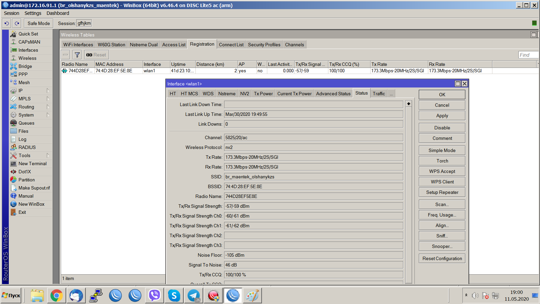The height and width of the screenshot is (304, 540).
Task: Click the filter funnel icon
Action: [x=77, y=55]
